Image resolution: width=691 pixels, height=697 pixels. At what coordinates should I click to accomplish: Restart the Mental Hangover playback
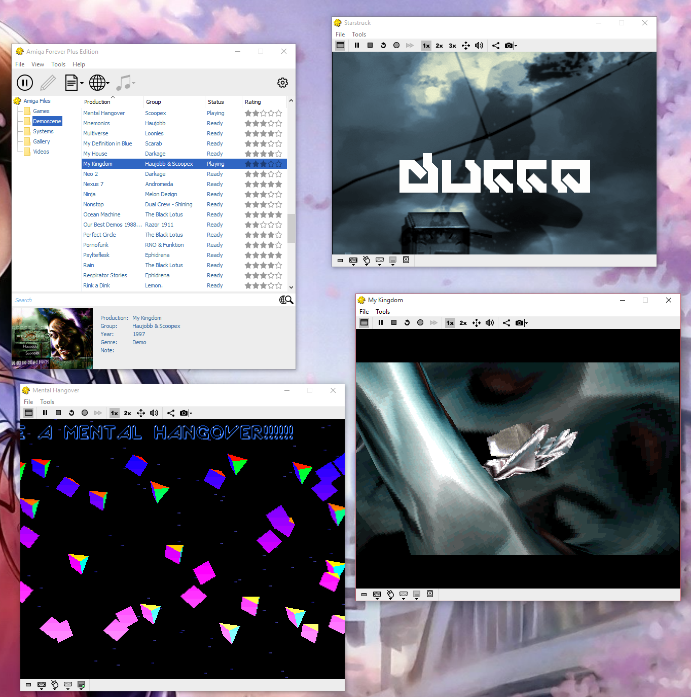[71, 413]
